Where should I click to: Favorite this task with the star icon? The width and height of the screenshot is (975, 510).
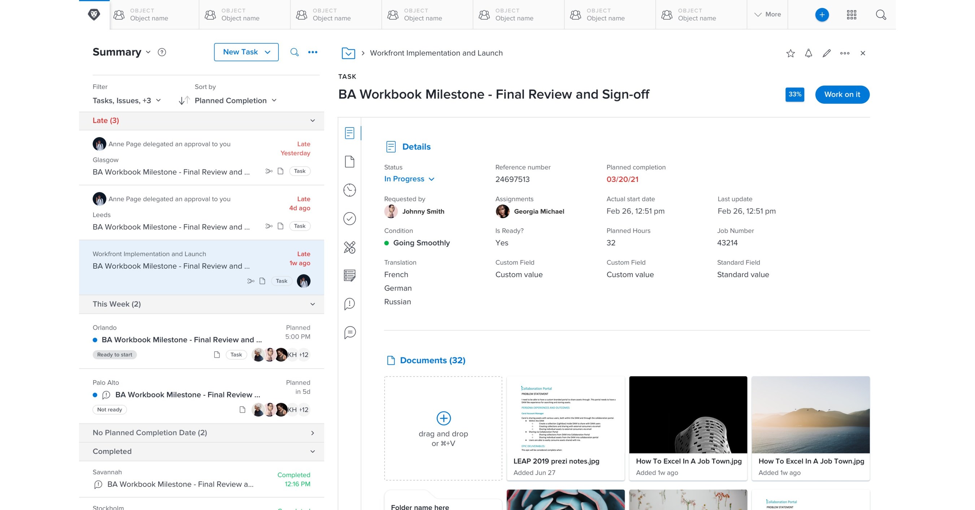790,53
